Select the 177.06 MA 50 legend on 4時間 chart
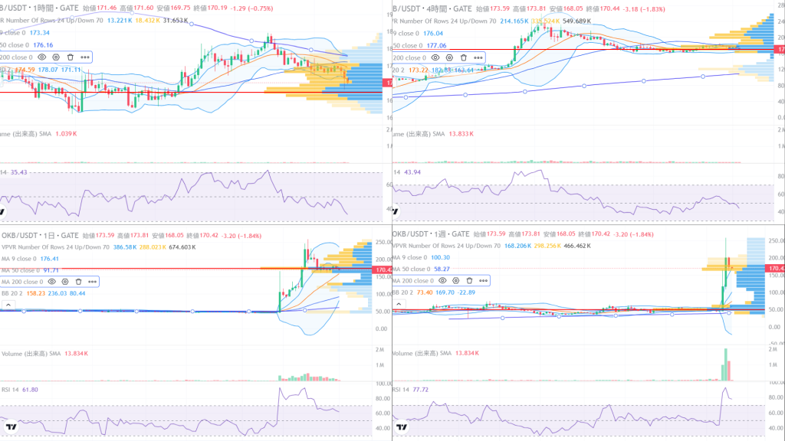This screenshot has width=785, height=441. coord(419,45)
